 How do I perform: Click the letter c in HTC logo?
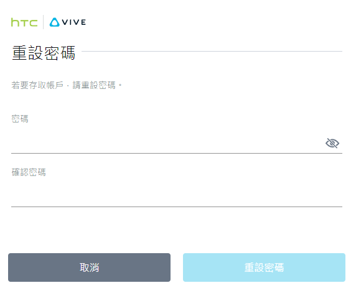32,24
